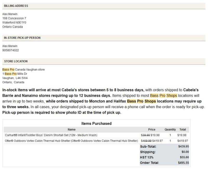This screenshot has width=208, height=174.
Task: Click the Shipping label
Action: click(x=148, y=152)
